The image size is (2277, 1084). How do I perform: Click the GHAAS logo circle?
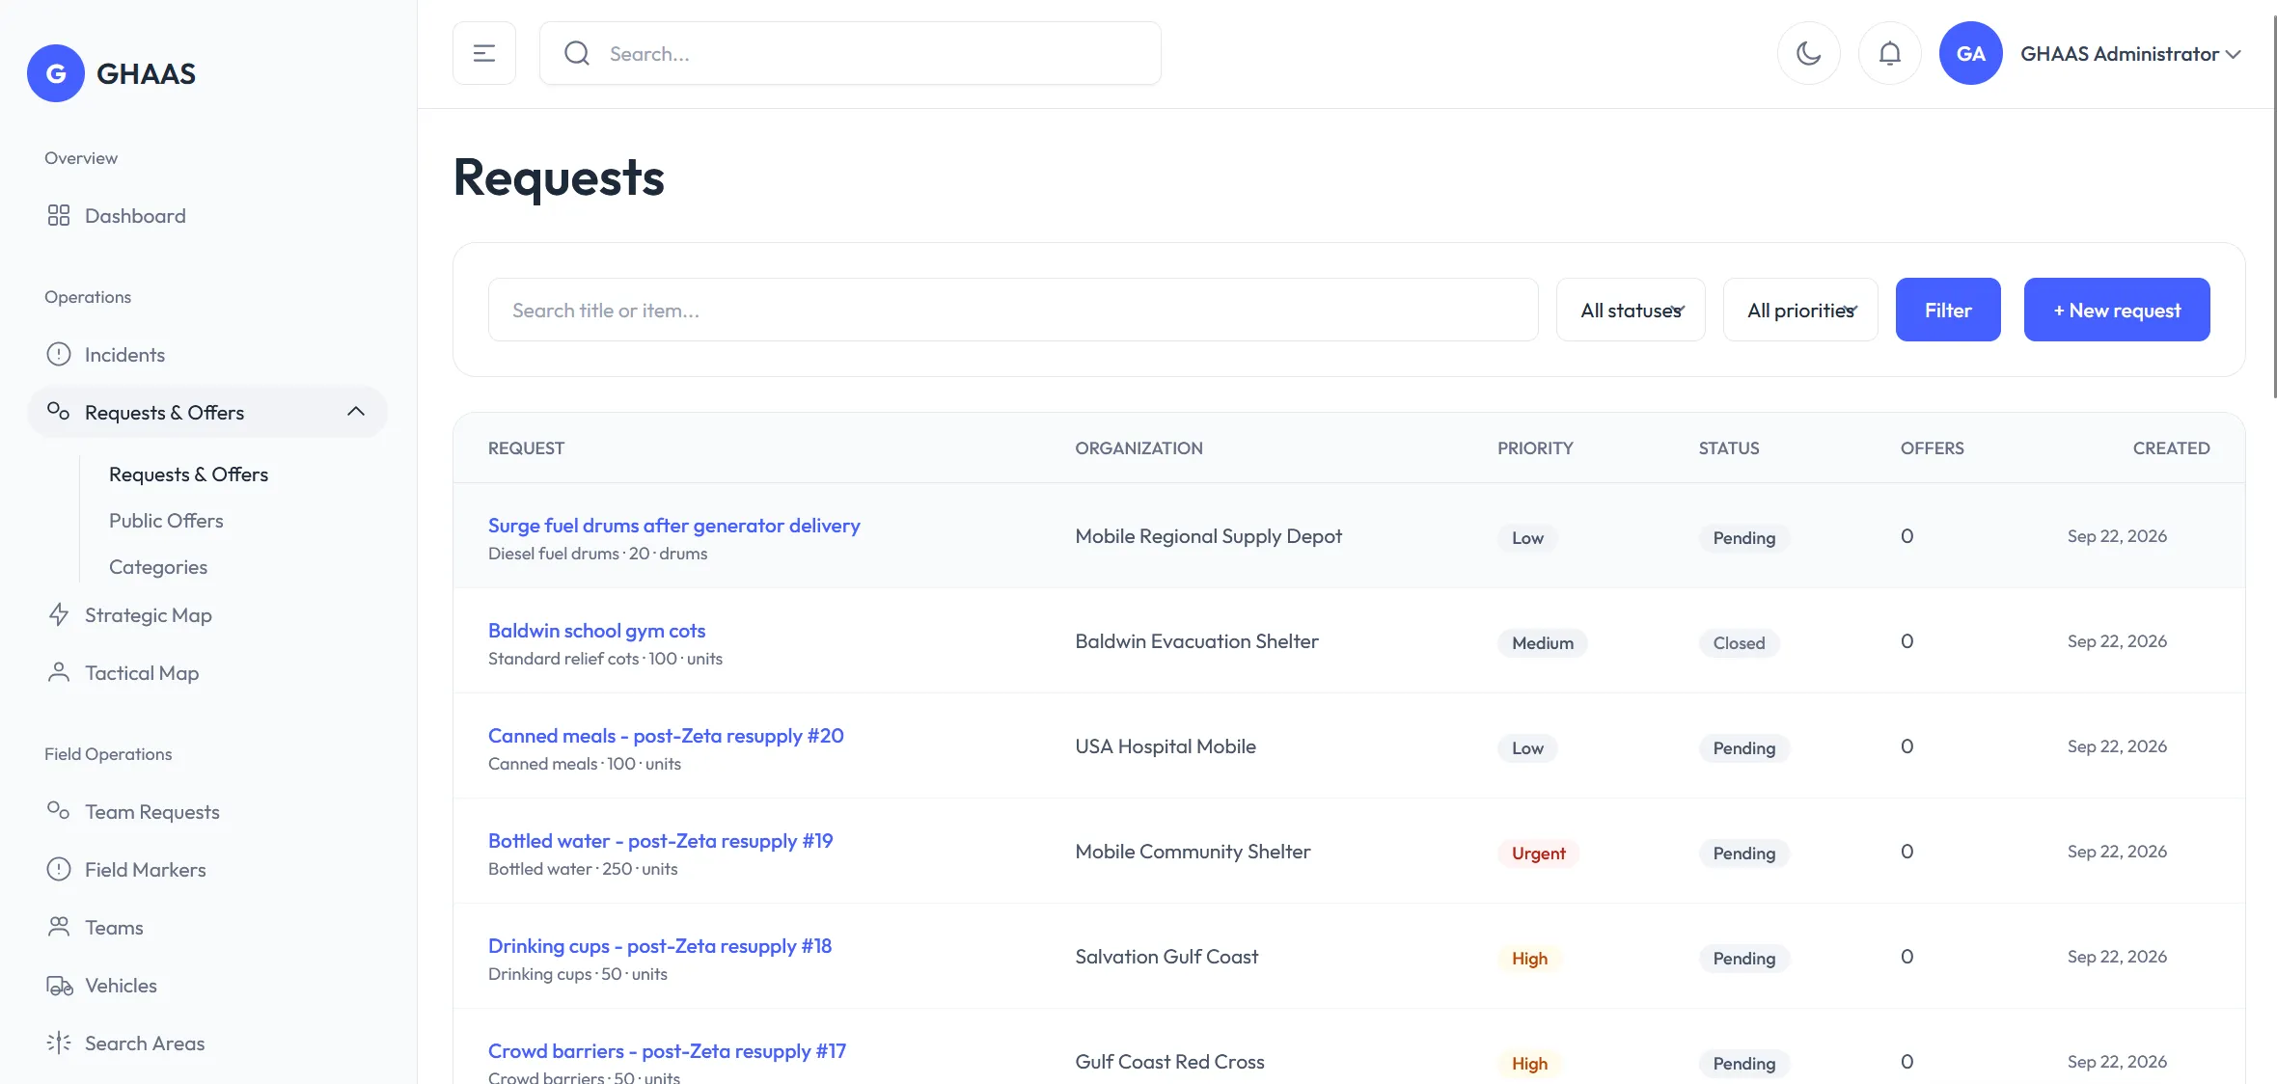click(56, 73)
